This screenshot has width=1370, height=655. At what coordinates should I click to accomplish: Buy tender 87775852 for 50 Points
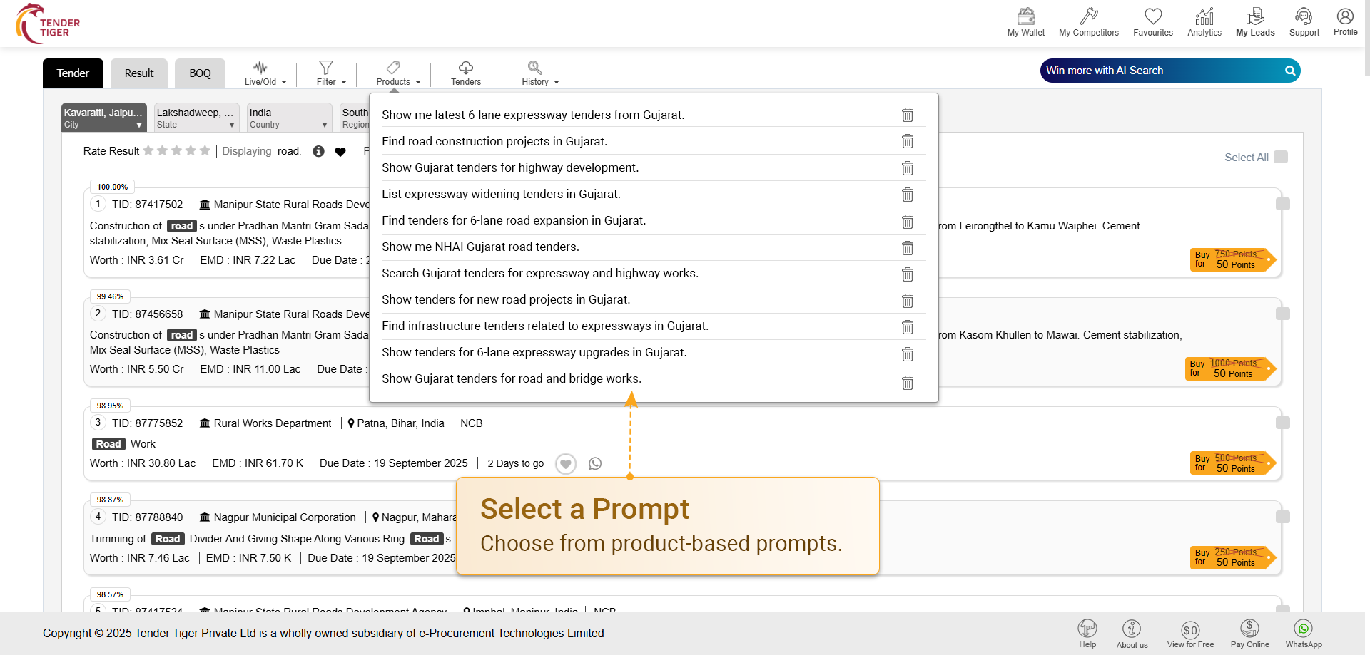(1231, 463)
